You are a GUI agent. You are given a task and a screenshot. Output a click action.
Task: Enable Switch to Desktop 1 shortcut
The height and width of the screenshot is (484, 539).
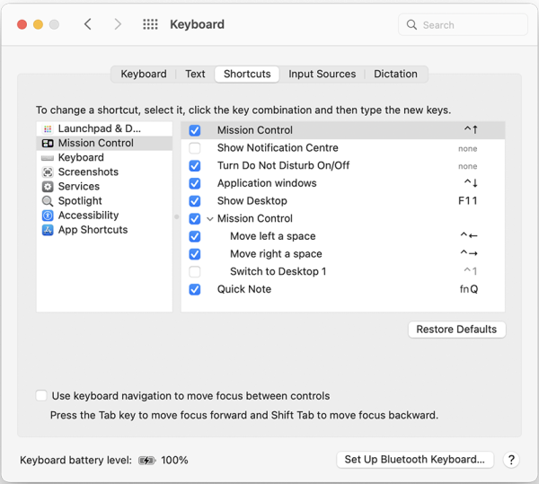[x=195, y=272]
